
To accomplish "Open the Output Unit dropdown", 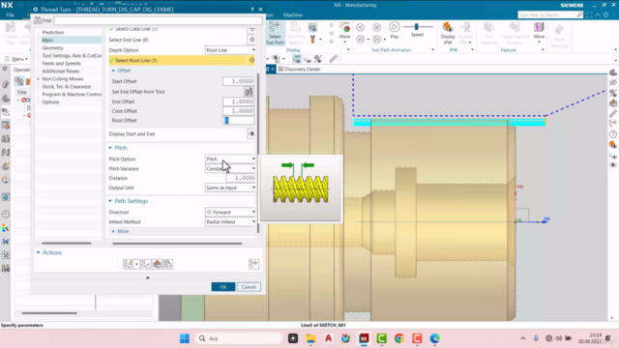I will coord(230,188).
